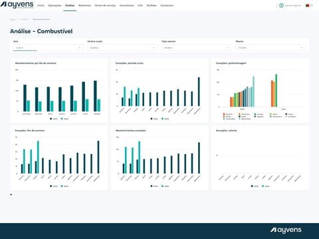Toggle teal legend series in Exceções: volume chart

263,186
